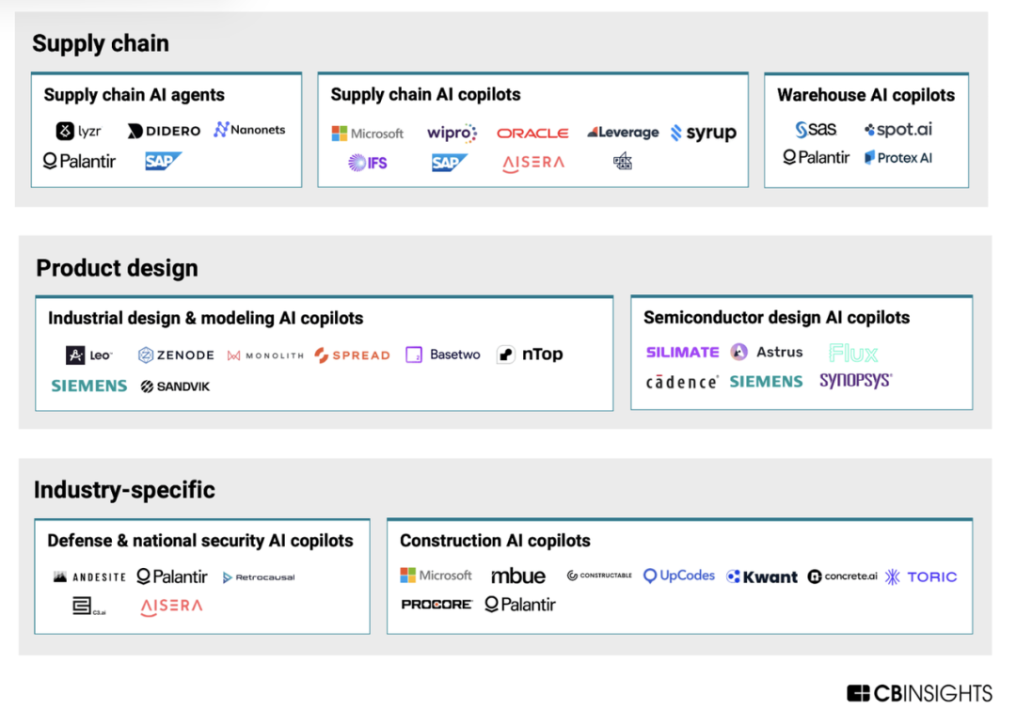Click the Protex AI logo
This screenshot has width=1016, height=710.
point(897,158)
